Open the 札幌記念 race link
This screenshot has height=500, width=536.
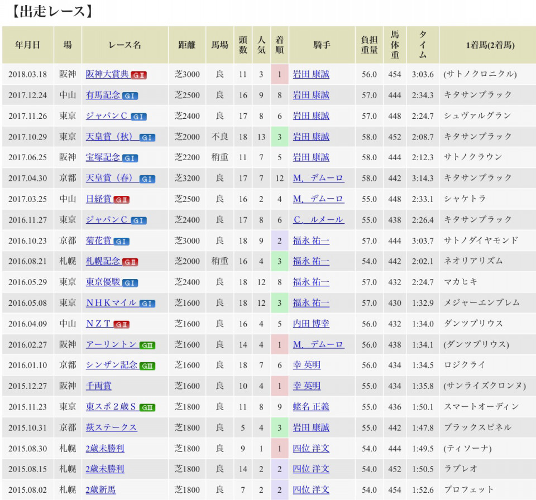point(103,261)
